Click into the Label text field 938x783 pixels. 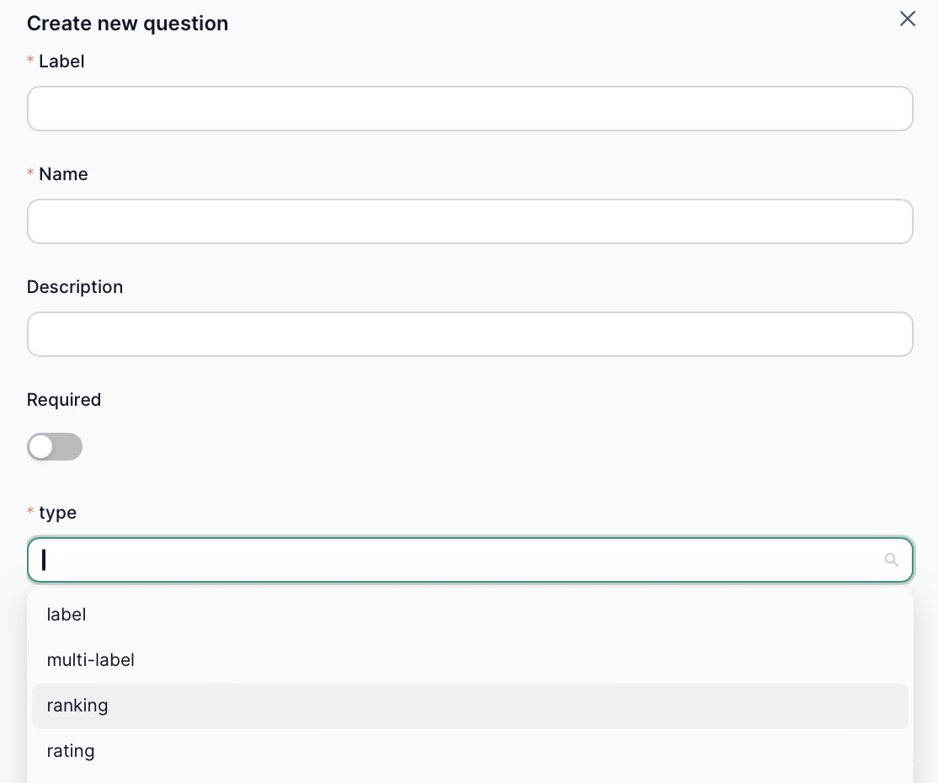pyautogui.click(x=470, y=109)
